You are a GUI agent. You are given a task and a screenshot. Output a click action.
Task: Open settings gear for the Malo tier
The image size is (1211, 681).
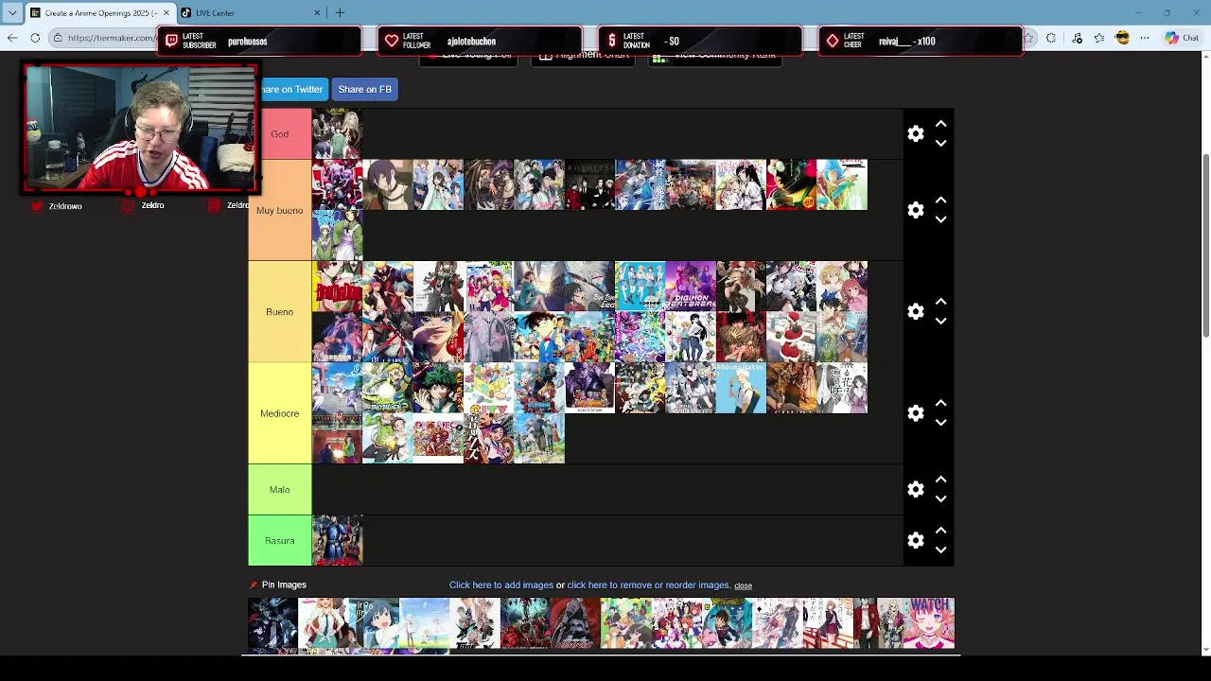pos(916,489)
